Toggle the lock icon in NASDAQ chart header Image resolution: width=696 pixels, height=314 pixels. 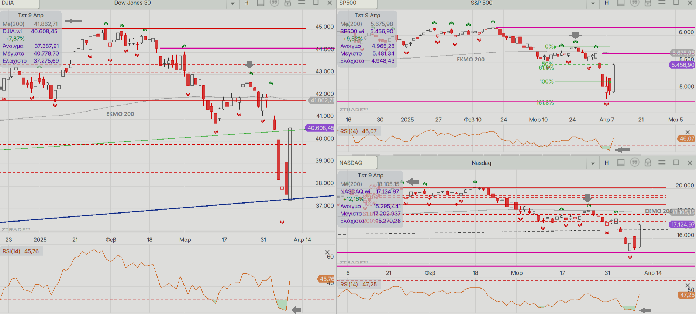click(x=648, y=162)
